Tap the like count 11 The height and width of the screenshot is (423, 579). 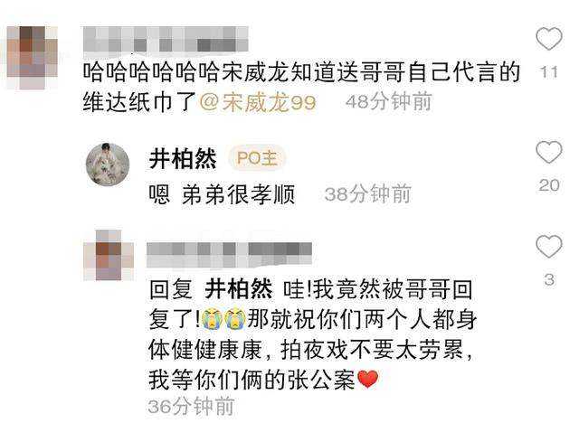(x=549, y=72)
